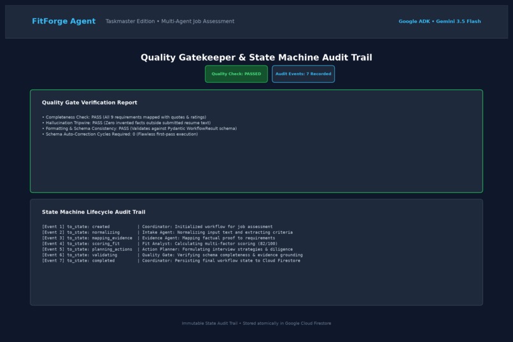Select Event 3 to_state: mapping_evidence row
Screen dimensions: 513x342
pos(158,238)
